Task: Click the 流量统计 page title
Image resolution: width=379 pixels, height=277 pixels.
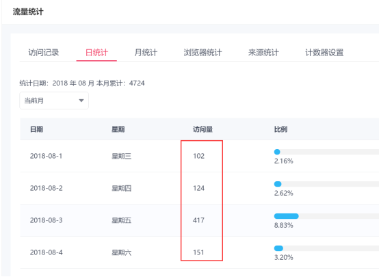Action: point(28,12)
